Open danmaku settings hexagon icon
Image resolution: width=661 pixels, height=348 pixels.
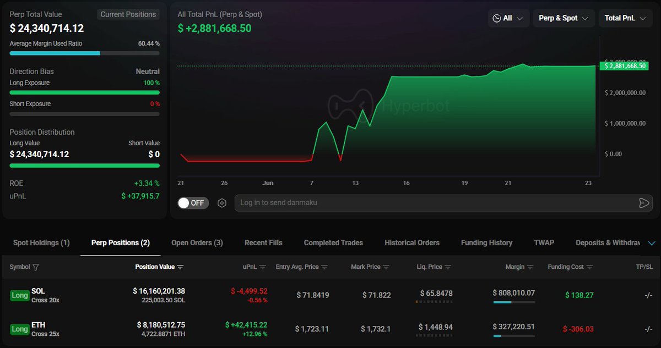[222, 203]
